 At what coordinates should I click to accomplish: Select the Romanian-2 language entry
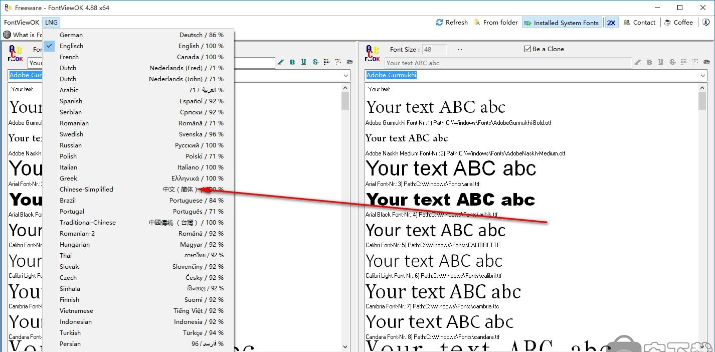(138, 234)
